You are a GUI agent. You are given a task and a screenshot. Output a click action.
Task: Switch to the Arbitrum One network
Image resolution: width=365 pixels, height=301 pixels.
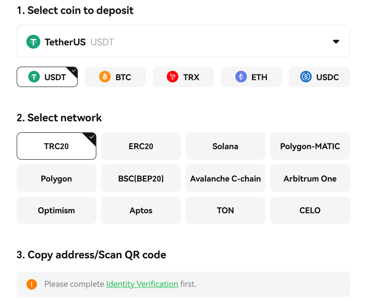click(x=310, y=178)
